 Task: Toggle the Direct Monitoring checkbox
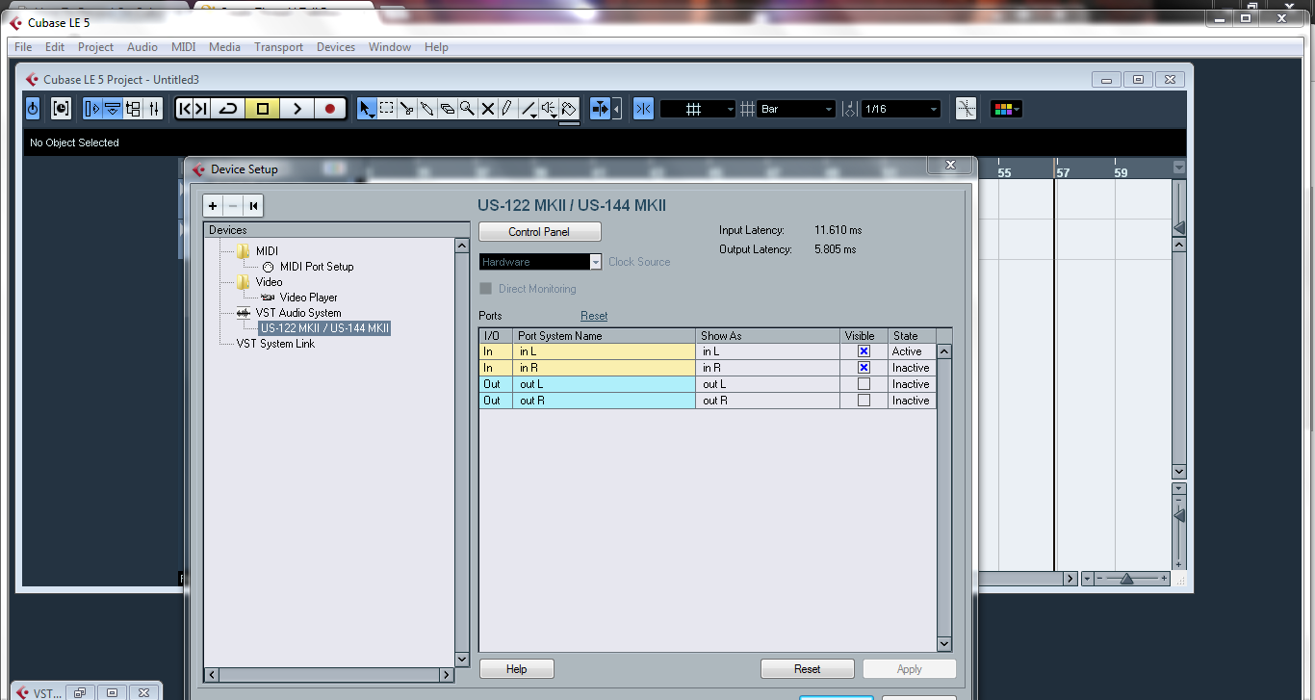[486, 289]
